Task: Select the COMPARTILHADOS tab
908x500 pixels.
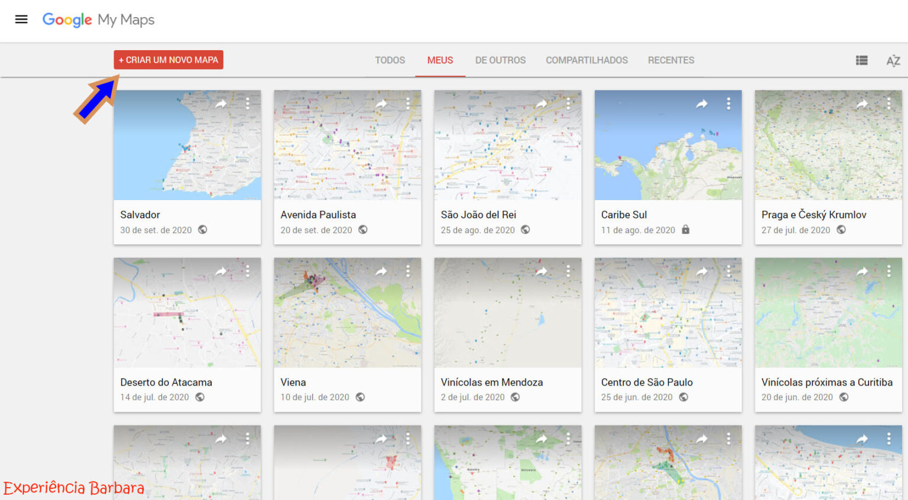Action: [x=587, y=60]
